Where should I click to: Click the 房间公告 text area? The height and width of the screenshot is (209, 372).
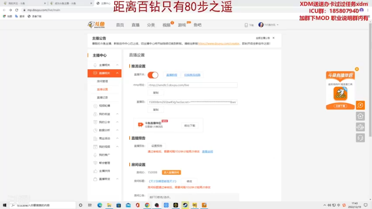[193, 197]
